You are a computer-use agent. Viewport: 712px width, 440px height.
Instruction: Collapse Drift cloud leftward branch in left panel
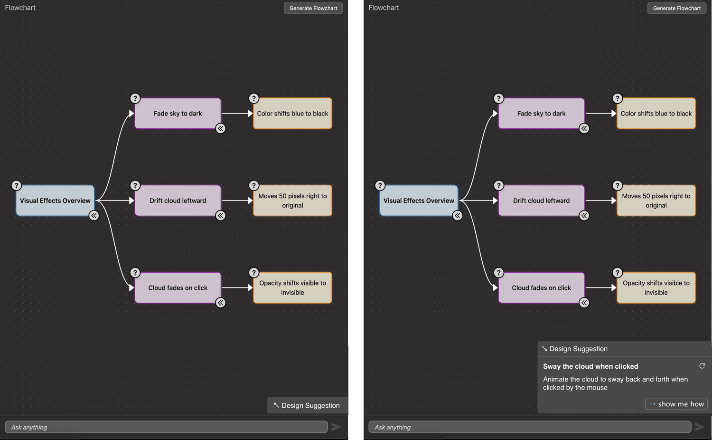(221, 216)
